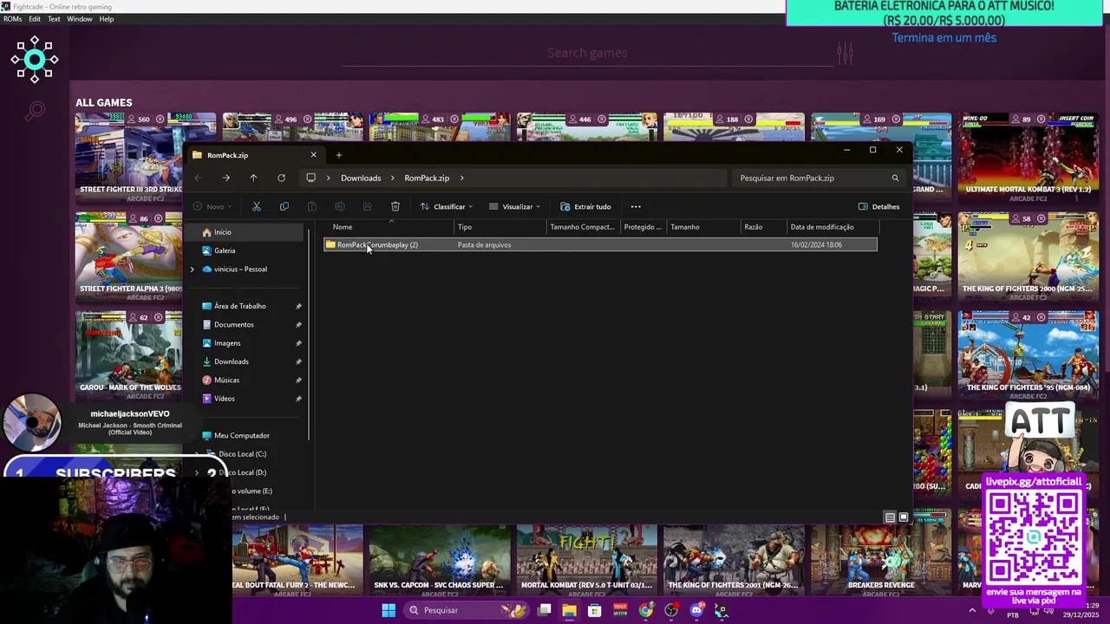Expand path chevron after Downloads in address bar

point(393,178)
